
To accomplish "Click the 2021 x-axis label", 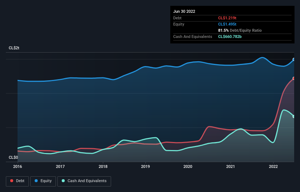I will tap(231, 166).
